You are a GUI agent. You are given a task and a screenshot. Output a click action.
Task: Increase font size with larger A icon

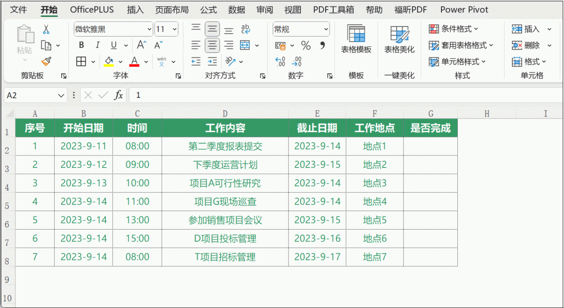point(142,45)
